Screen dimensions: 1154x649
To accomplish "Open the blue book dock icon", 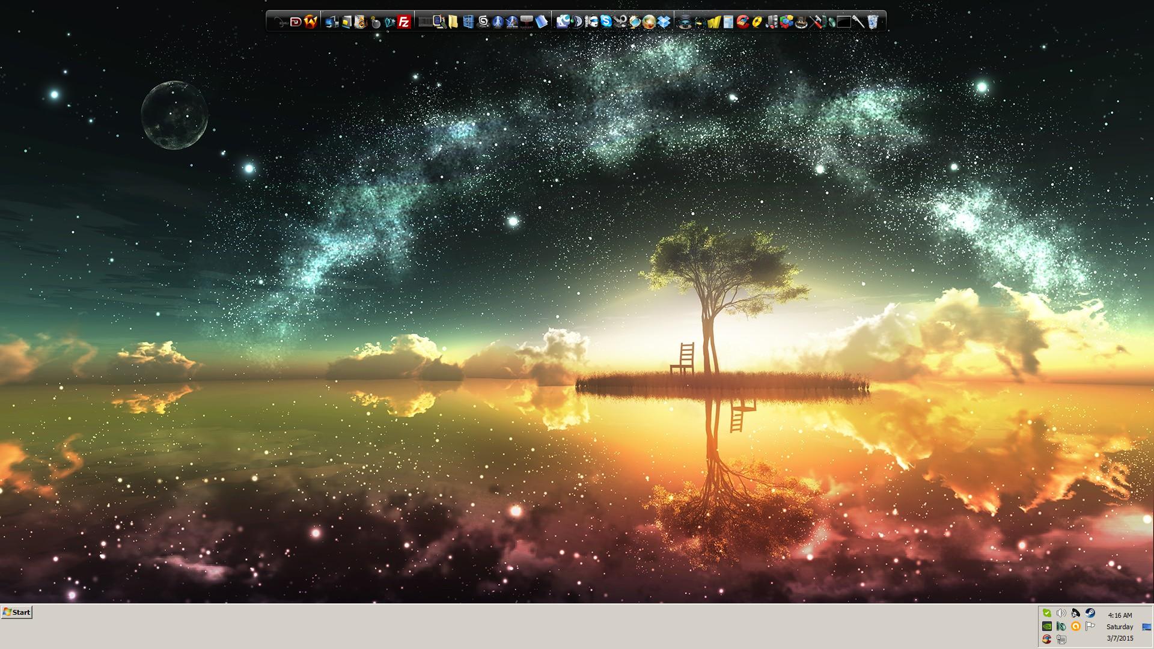I will 541,22.
